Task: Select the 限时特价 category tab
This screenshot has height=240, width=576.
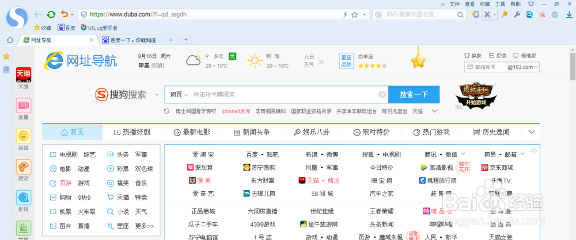Action: (372, 132)
